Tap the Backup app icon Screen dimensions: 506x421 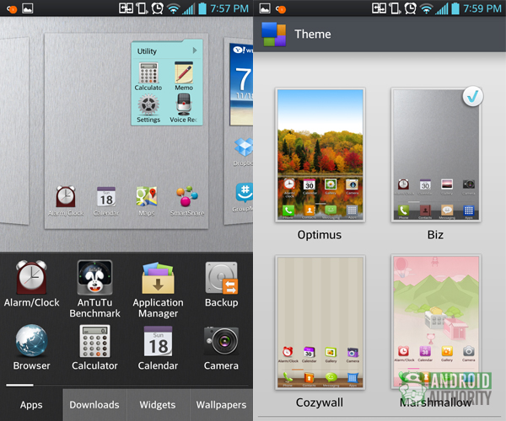[x=221, y=278]
